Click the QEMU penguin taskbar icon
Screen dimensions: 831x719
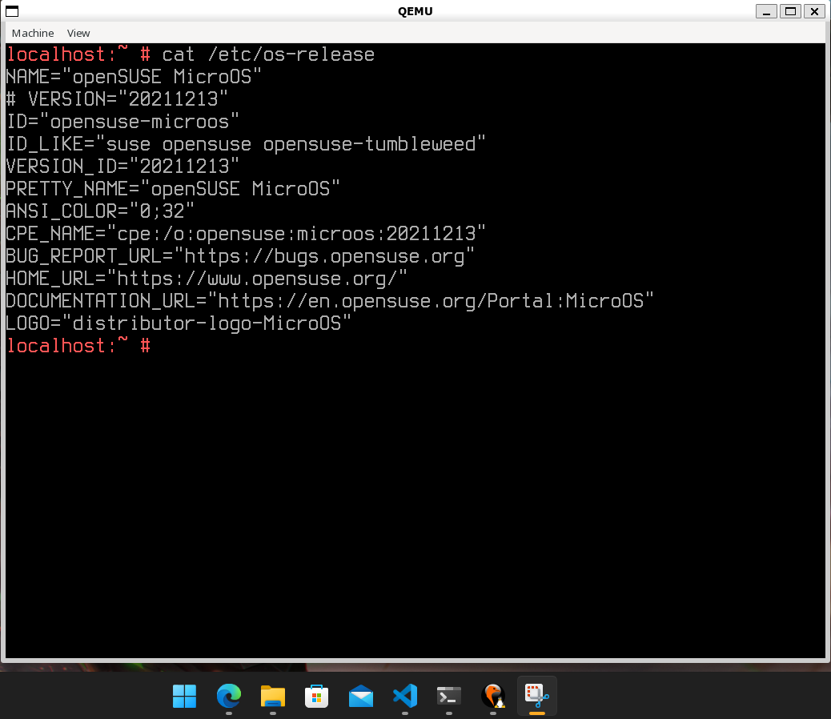493,696
